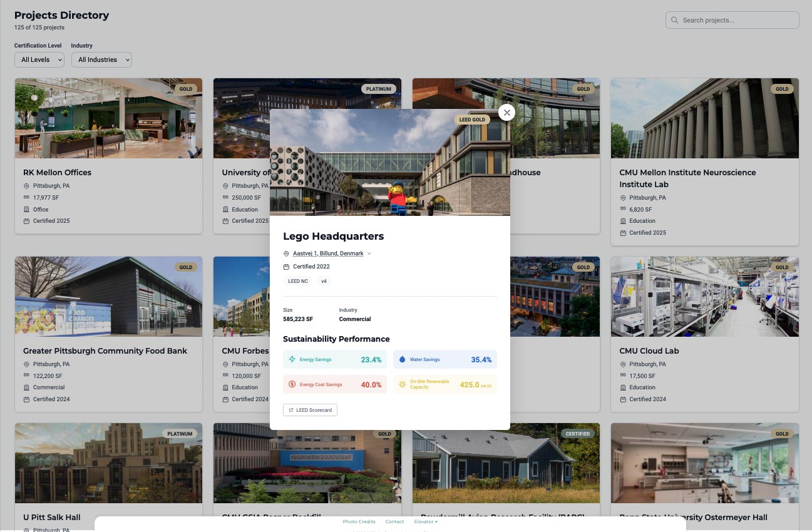Click the GOLD badge on CMU Cloud Lab
Viewport: 812px width, 532px height.
782,267
